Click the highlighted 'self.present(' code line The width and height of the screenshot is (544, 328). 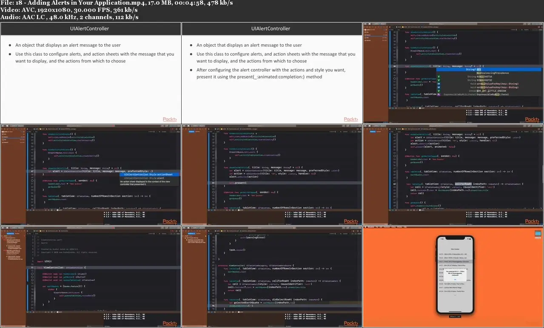coord(285,182)
